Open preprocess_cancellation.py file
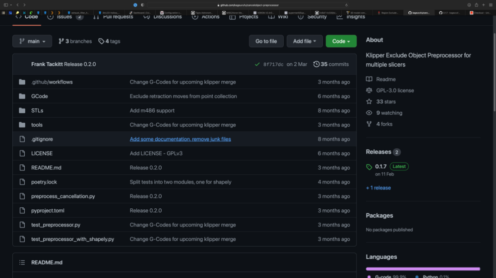The image size is (496, 278). (x=63, y=196)
